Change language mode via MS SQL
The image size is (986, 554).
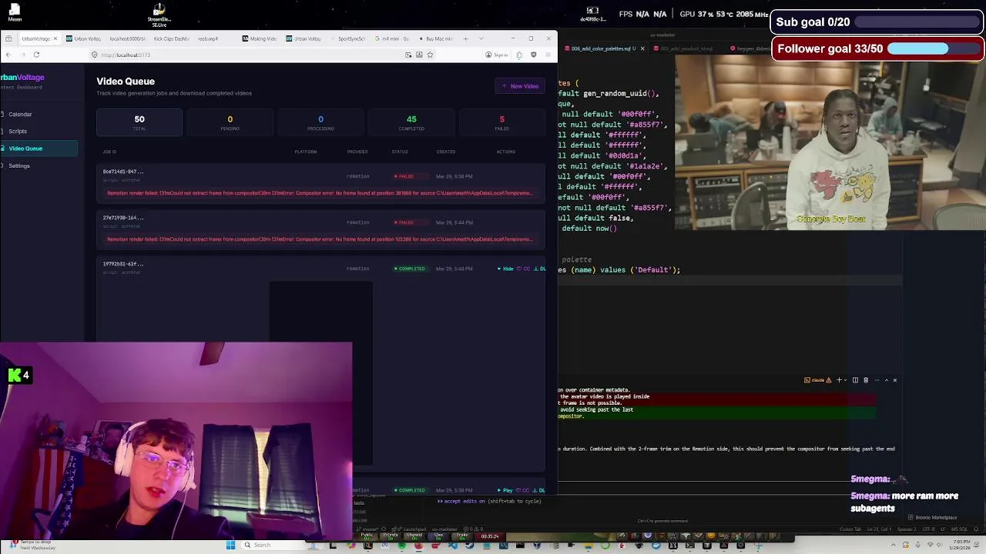[x=959, y=529]
